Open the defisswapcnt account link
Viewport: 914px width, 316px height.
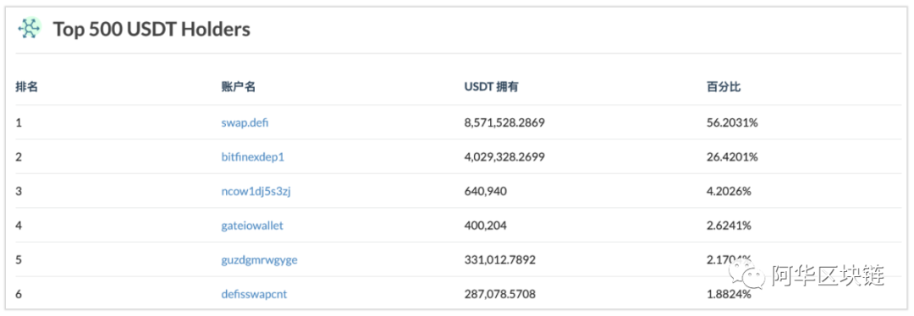pos(254,295)
